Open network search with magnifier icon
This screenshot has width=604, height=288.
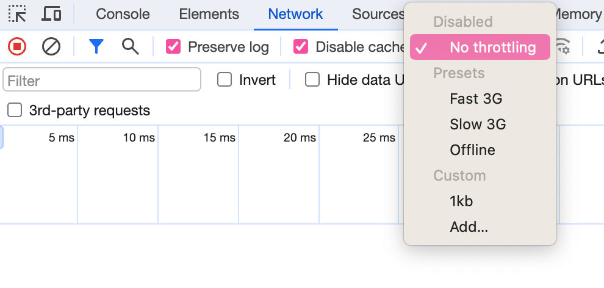pos(130,46)
